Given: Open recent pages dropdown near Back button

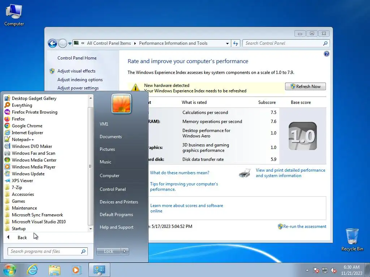Looking at the screenshot, I should [x=70, y=44].
